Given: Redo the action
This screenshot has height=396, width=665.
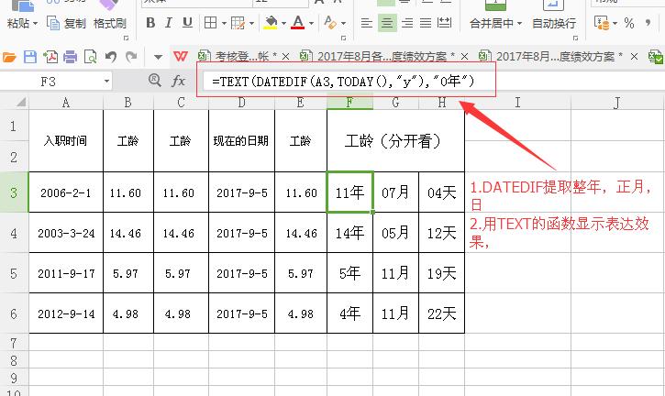Looking at the screenshot, I should pos(131,57).
